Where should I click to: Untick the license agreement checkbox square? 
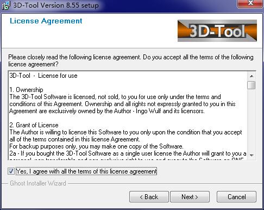(x=11, y=171)
